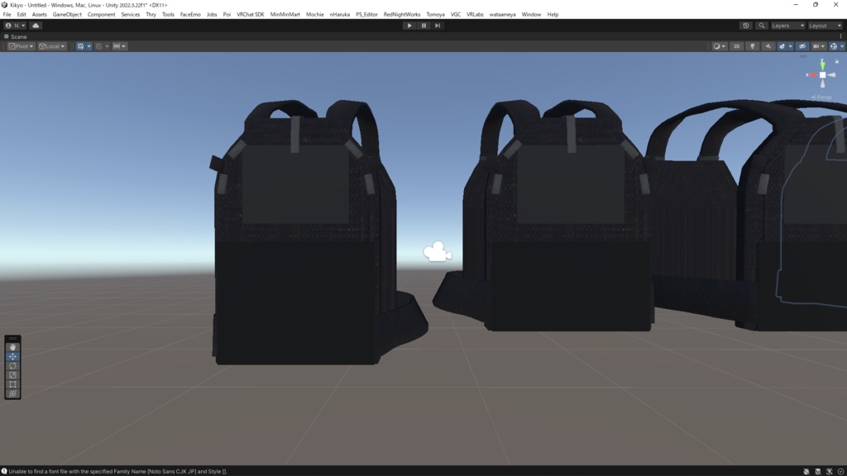Open the Layout dropdown
The image size is (847, 476).
tap(825, 26)
